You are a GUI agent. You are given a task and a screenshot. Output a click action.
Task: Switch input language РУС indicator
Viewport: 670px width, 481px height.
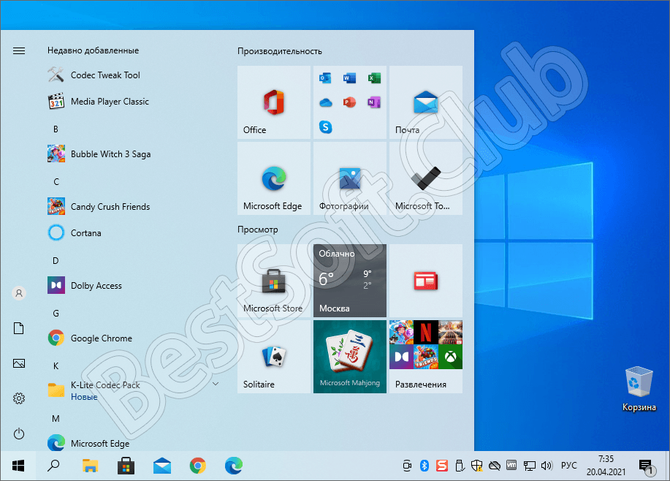[568, 466]
